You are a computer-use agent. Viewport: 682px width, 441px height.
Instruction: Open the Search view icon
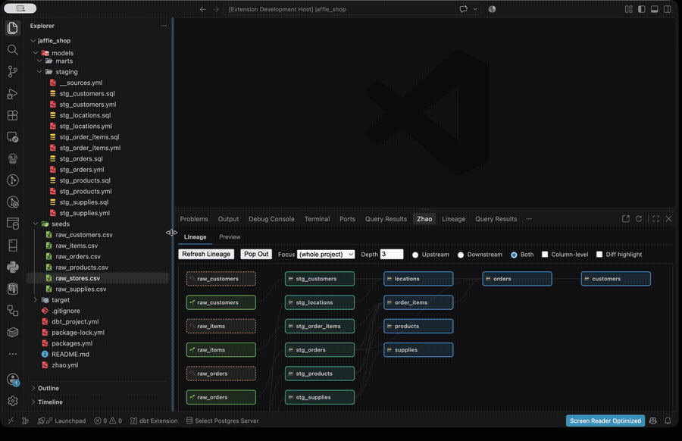click(13, 50)
